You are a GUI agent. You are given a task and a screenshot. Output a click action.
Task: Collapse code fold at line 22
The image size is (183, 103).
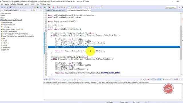[x=47, y=33]
